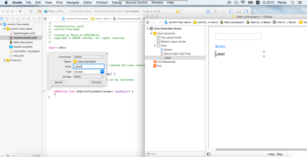Viewport: 307px width, 157px height.
Task: Collapse the control-flow-demo project root
Action: (2, 24)
